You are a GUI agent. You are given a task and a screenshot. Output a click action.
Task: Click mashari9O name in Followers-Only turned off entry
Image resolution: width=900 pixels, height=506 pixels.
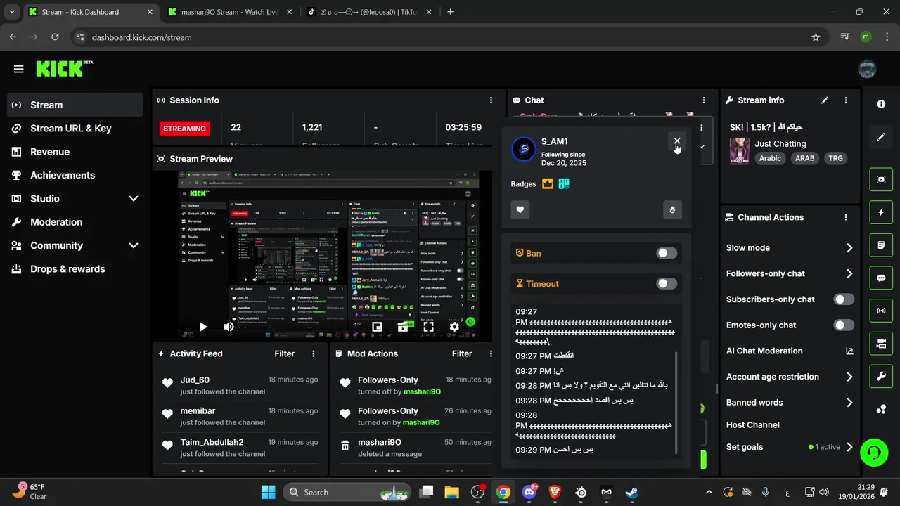pos(422,391)
